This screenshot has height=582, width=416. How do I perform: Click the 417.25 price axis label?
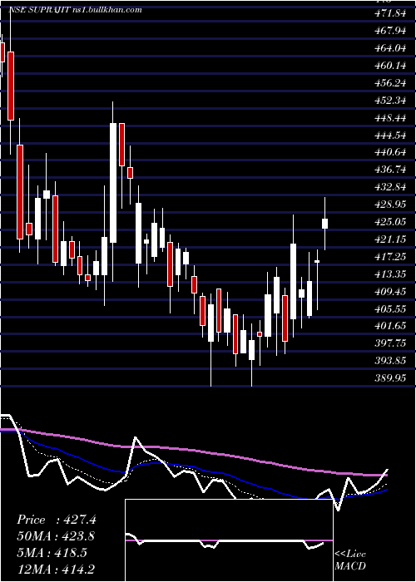[x=390, y=257]
